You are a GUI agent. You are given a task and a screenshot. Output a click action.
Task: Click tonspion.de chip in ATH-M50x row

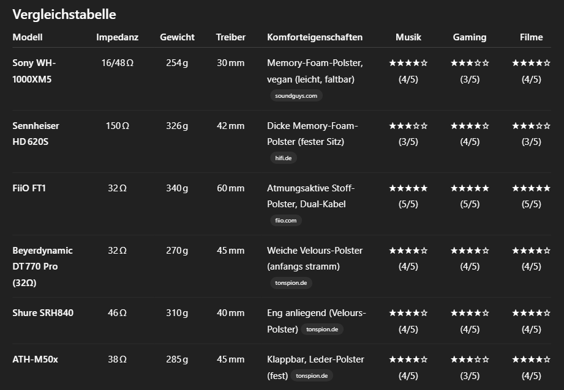pos(312,376)
